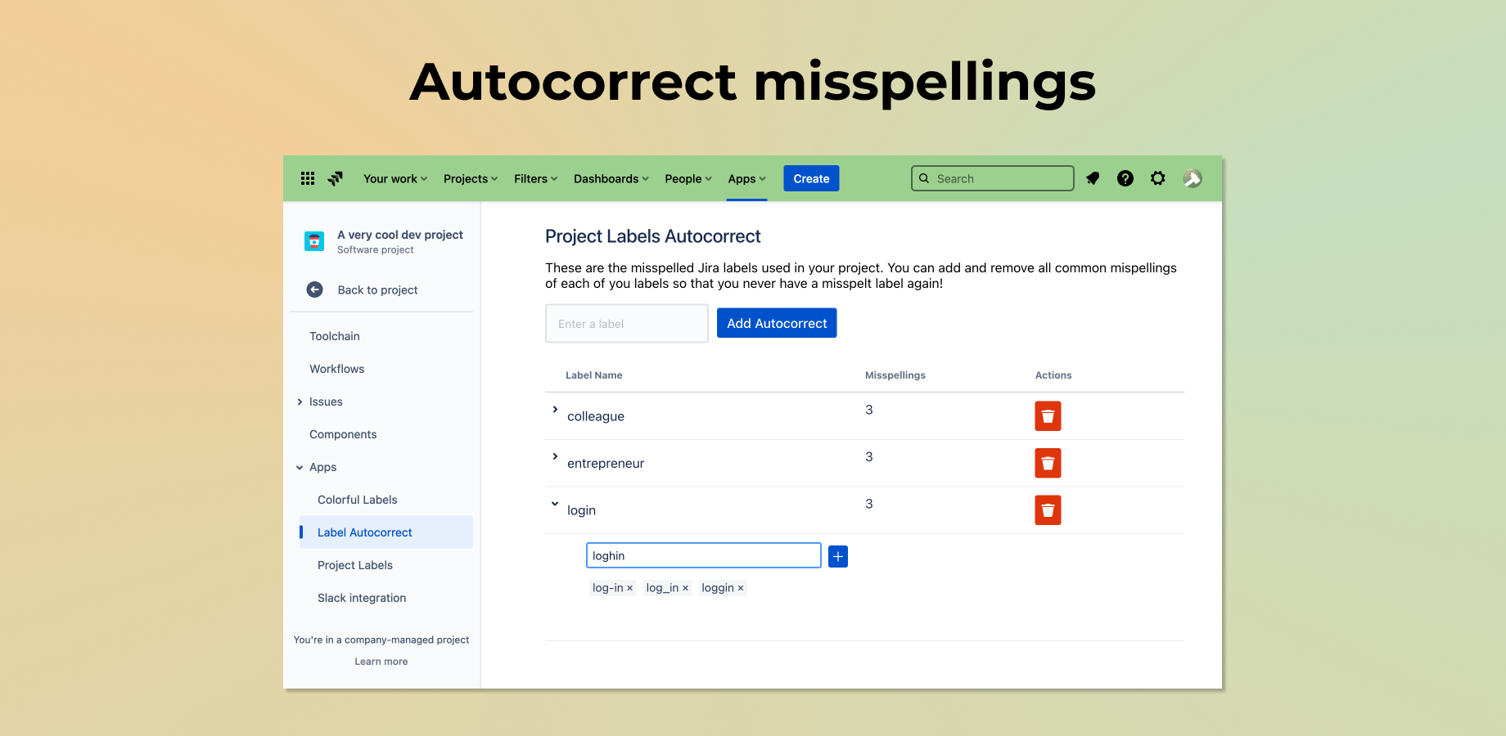Remove the log-in misspelling tag
Viewport: 1506px width, 736px height.
click(x=629, y=588)
